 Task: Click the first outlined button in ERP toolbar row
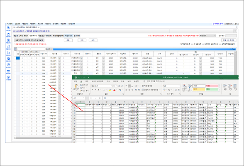tap(68, 40)
